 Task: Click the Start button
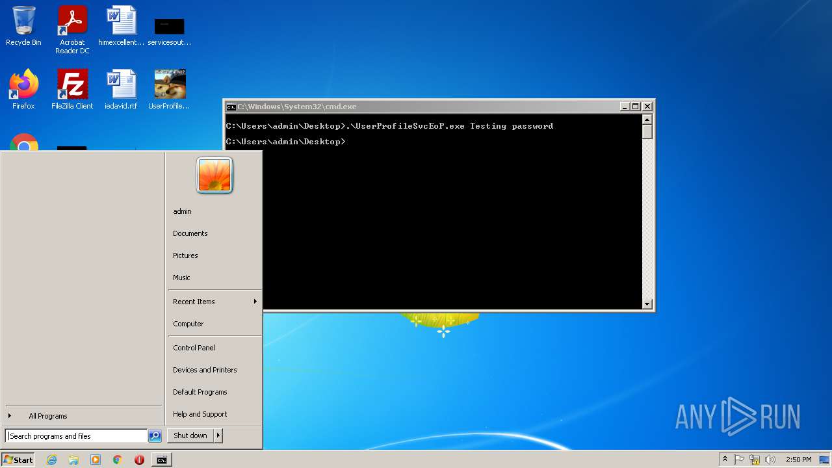pyautogui.click(x=18, y=460)
